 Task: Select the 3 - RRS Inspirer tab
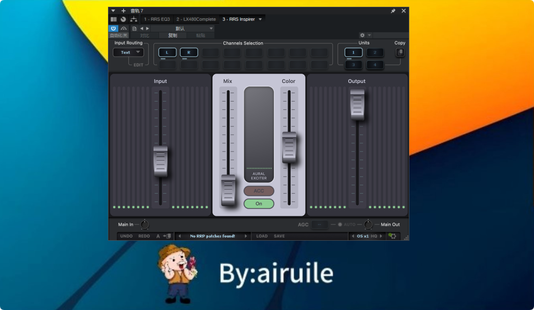(239, 19)
